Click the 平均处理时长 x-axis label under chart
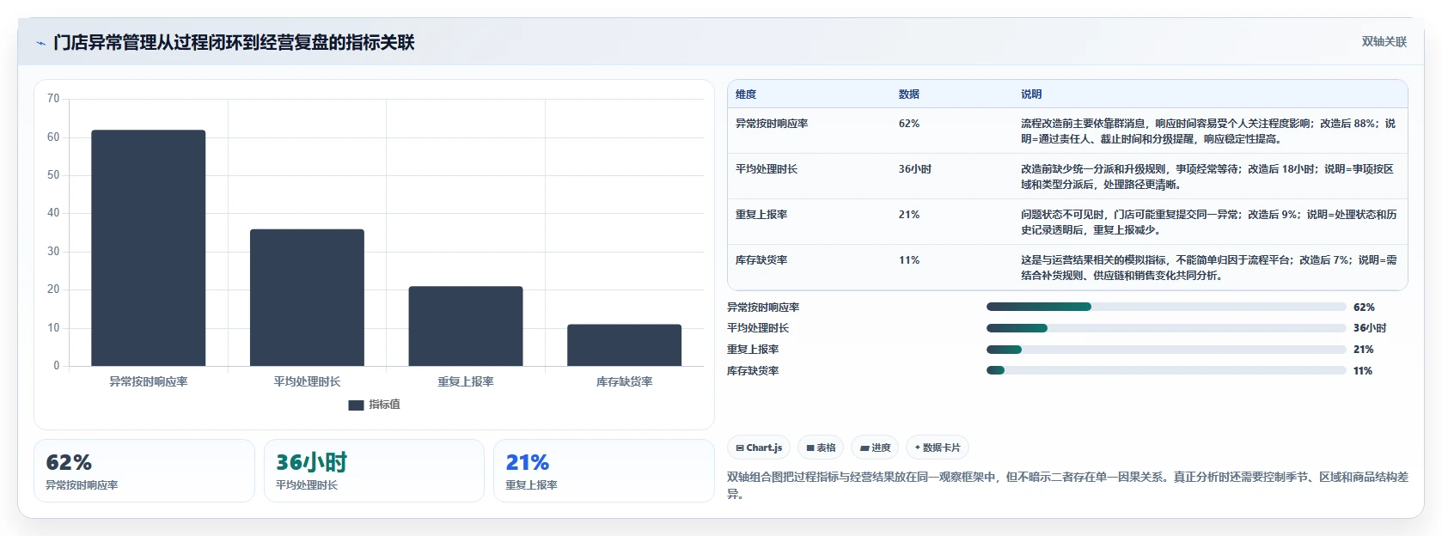The image size is (1442, 536). 307,381
